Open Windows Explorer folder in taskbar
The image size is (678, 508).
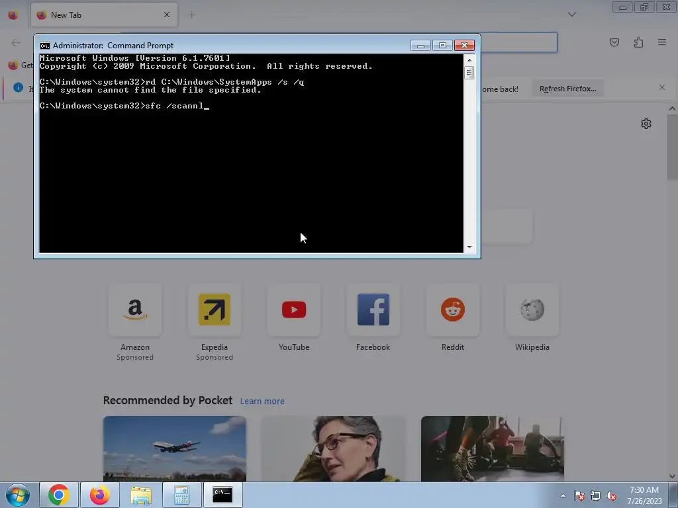141,495
